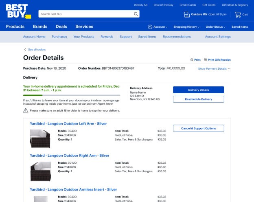Open the Account dropdown menu
This screenshot has height=202, width=254.
click(160, 27)
